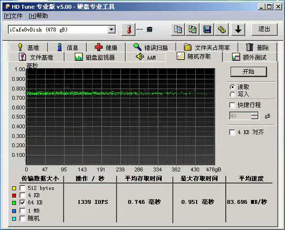Image resolution: width=285 pixels, height=230 pixels.
Task: Select the 随机存取 tab
Action: (x=194, y=57)
